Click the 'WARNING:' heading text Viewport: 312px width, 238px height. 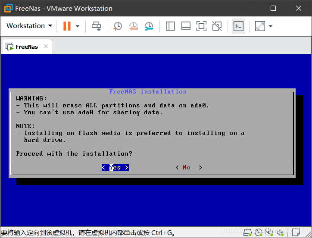(x=31, y=98)
